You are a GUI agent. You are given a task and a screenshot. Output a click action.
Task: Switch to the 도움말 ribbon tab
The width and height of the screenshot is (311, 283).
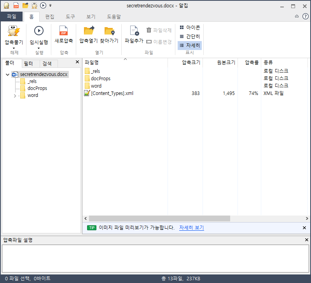[114, 17]
